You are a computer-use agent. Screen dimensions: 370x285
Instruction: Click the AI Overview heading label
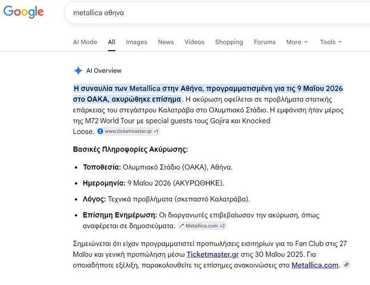click(x=103, y=71)
